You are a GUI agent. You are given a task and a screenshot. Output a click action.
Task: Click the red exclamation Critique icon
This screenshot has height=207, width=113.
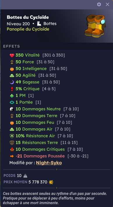(12, 89)
